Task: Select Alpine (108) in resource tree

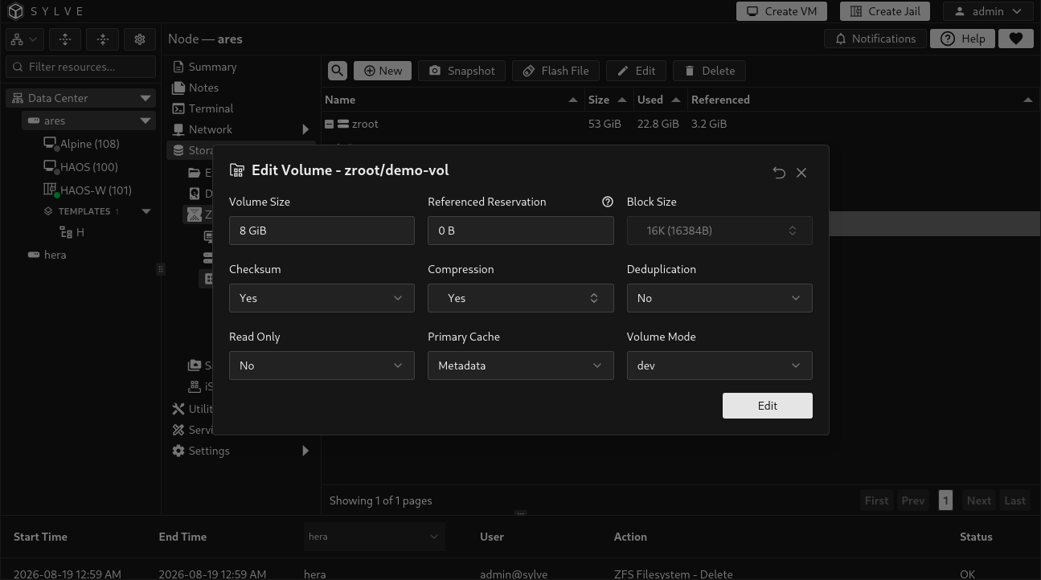Action: [90, 144]
